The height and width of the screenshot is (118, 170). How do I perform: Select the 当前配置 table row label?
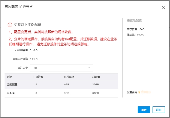pyautogui.click(x=12, y=84)
